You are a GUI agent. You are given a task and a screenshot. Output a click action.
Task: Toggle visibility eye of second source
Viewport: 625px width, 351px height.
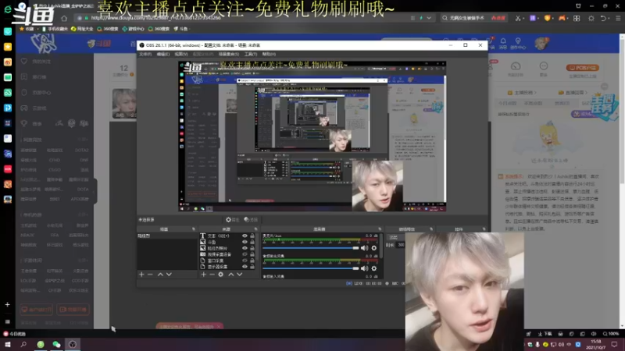point(245,242)
